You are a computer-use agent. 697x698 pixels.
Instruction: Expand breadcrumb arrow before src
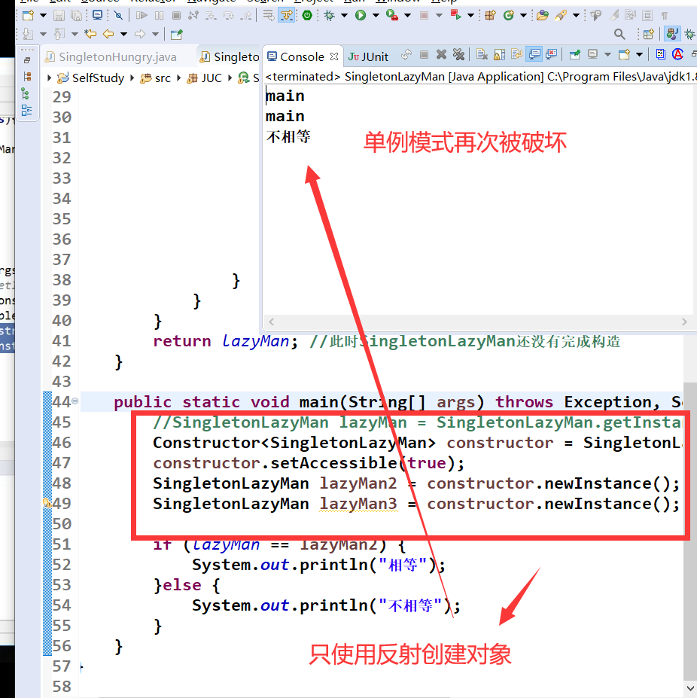click(x=132, y=78)
